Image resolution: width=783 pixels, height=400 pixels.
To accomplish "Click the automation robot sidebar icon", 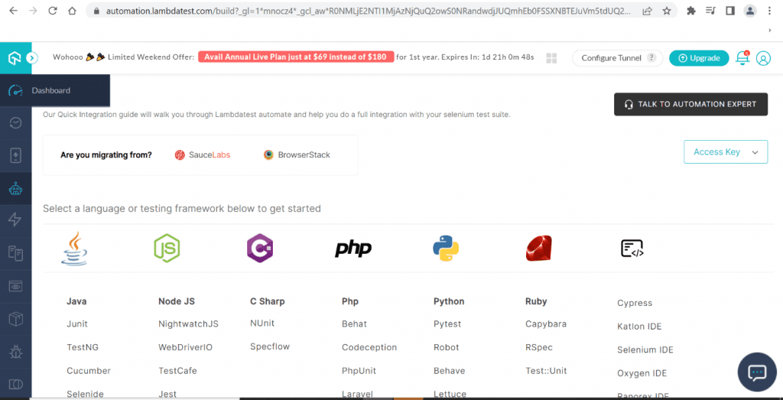I will (x=15, y=188).
